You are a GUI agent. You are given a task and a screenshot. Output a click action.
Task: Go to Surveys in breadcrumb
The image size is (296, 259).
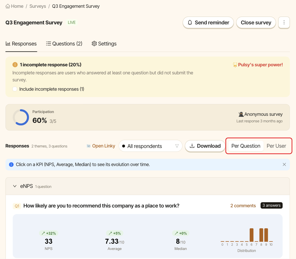(38, 6)
